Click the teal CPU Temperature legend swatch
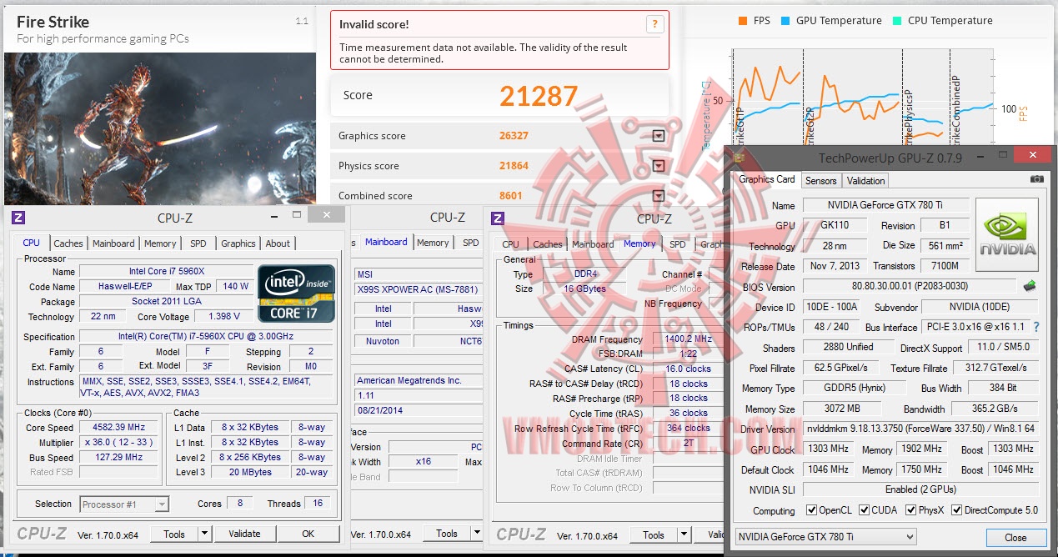1058x557 pixels. [x=897, y=21]
